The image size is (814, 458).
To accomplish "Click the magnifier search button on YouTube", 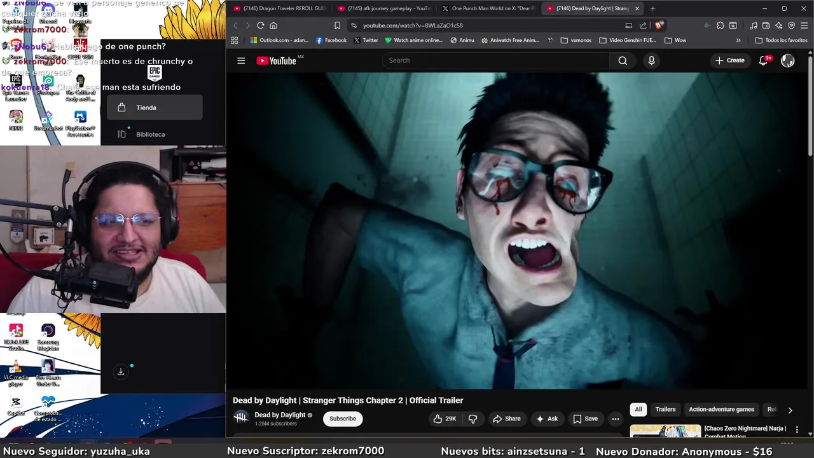I will click(x=623, y=60).
